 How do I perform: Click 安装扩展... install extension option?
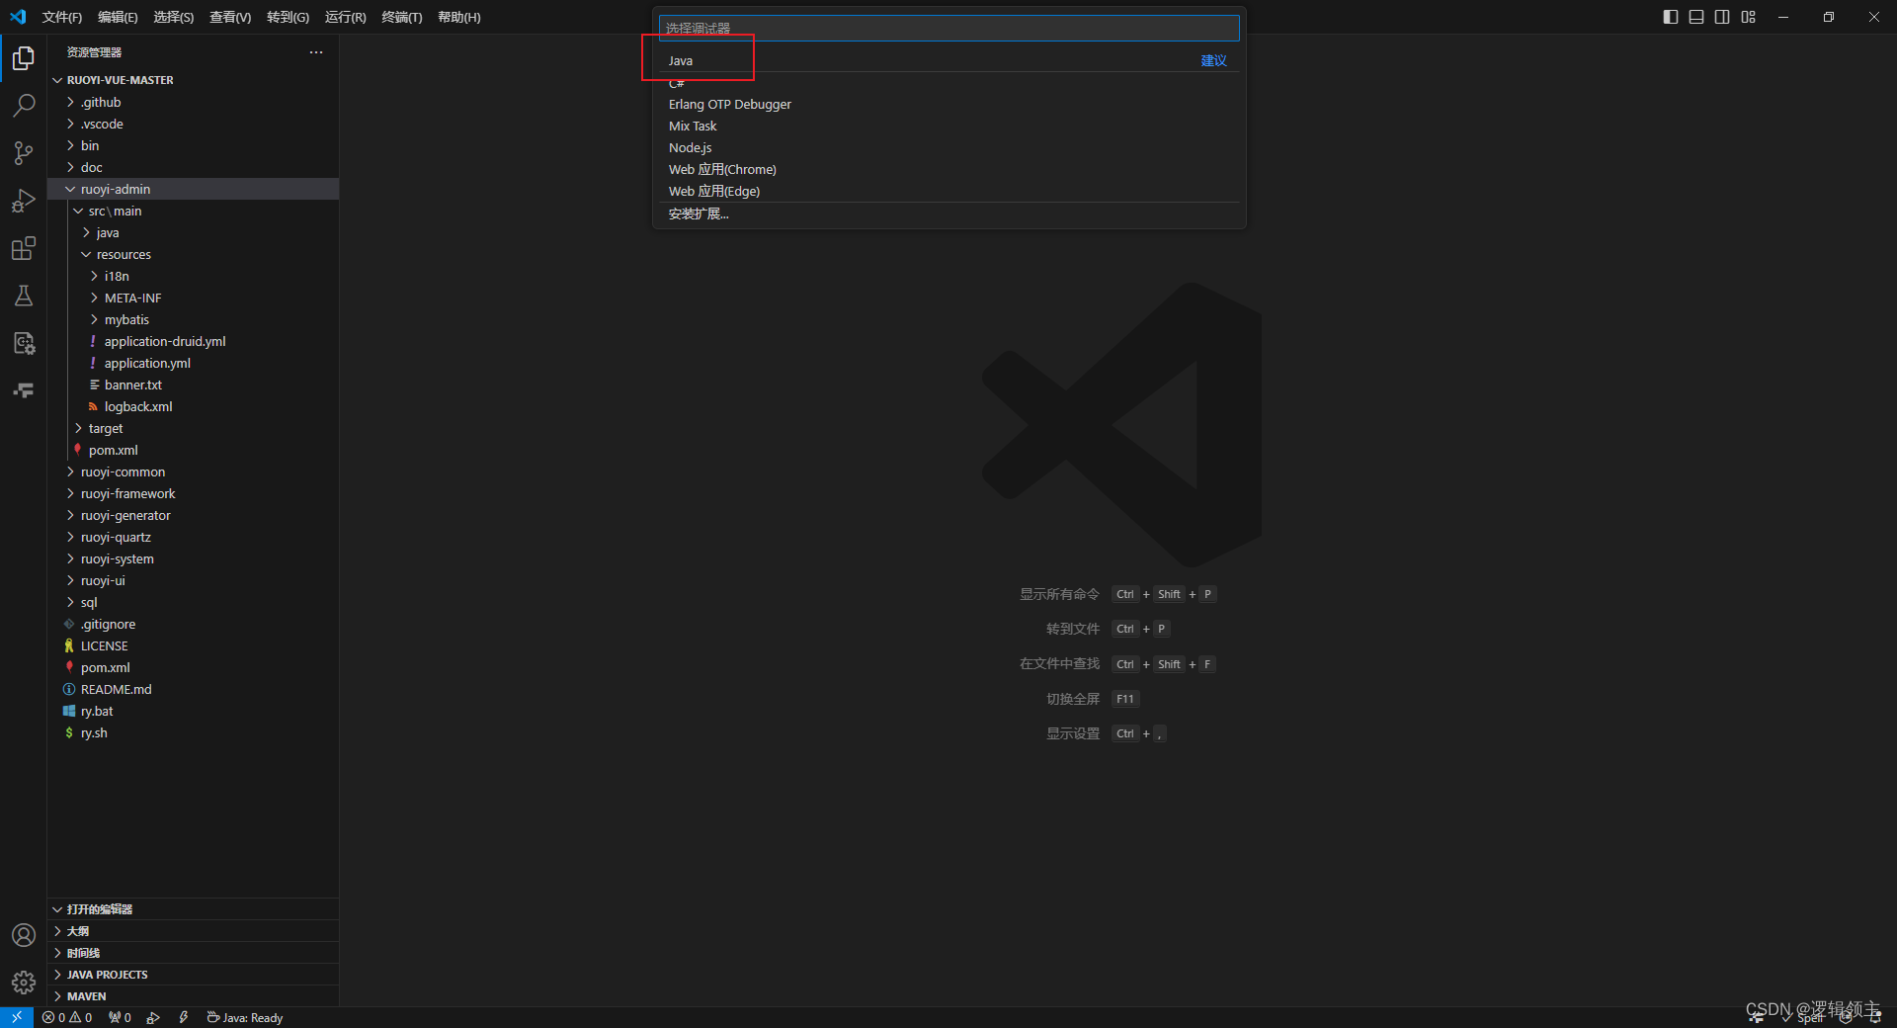pos(948,214)
